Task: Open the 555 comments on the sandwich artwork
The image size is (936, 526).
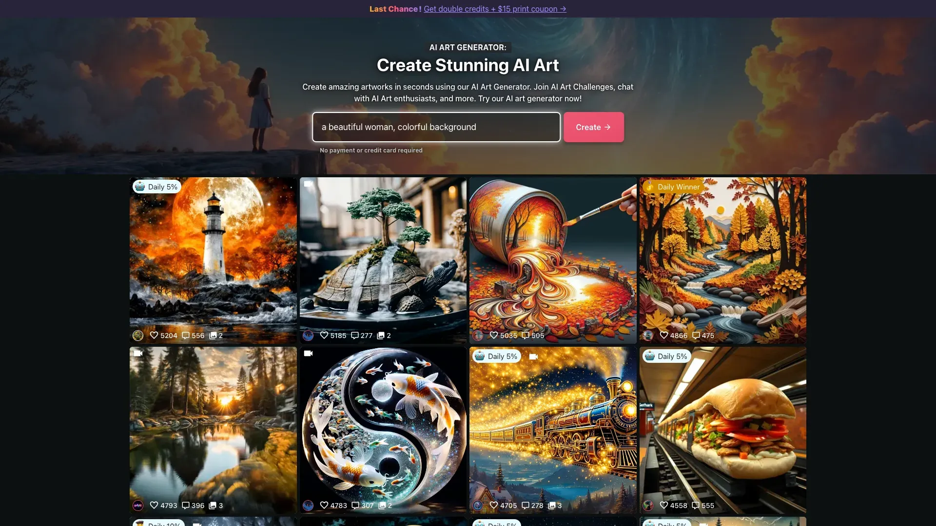Action: pyautogui.click(x=696, y=505)
